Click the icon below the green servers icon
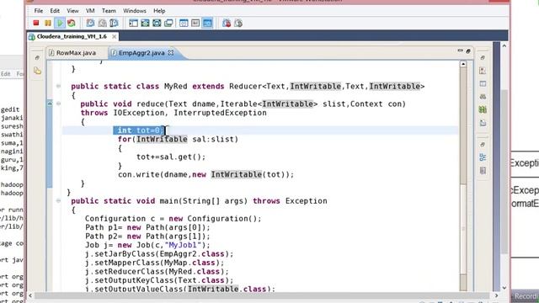The image size is (539, 303). 483,123
